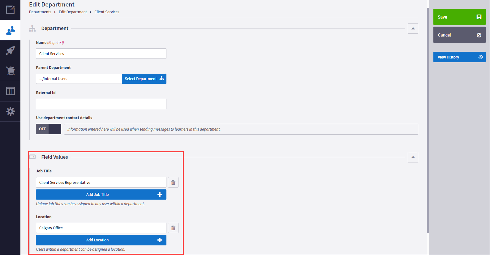490x255 pixels.
Task: Click Add Location button
Action: click(x=101, y=240)
